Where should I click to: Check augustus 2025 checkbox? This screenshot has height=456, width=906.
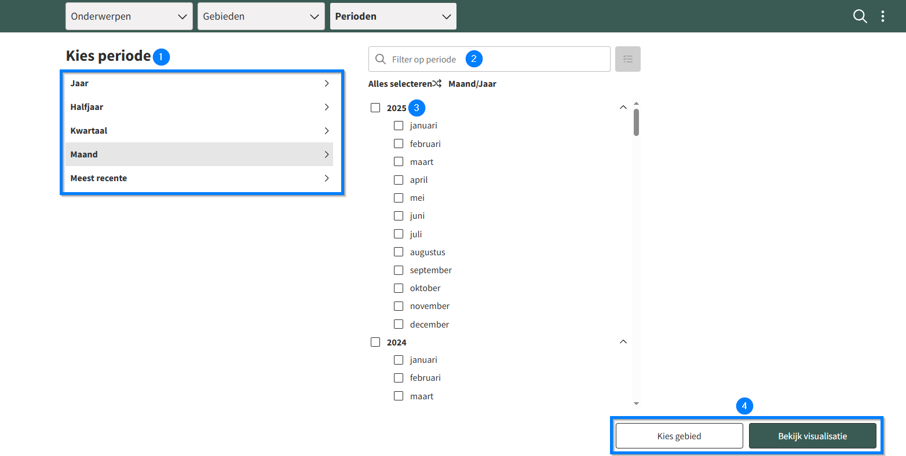[399, 252]
